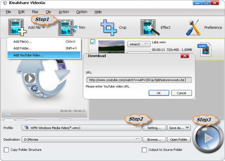Click the 720x480 resolution text

click(x=173, y=50)
